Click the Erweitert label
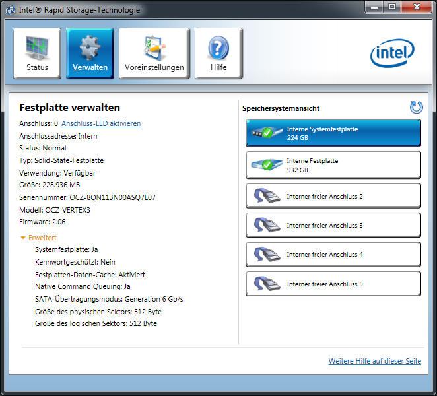The width and height of the screenshot is (437, 396). (42, 238)
